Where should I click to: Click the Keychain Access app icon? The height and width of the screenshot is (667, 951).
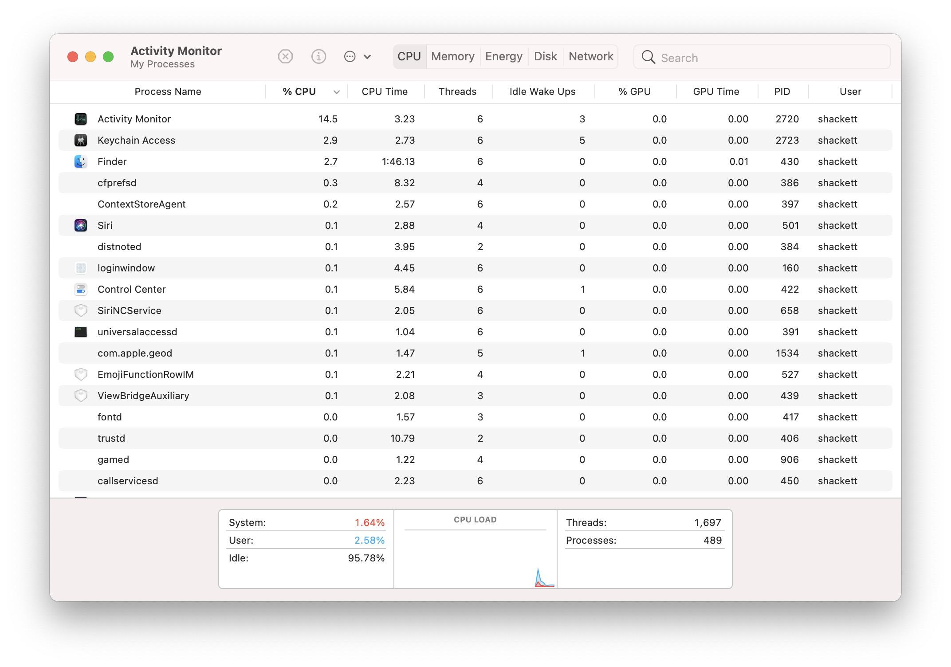click(81, 140)
